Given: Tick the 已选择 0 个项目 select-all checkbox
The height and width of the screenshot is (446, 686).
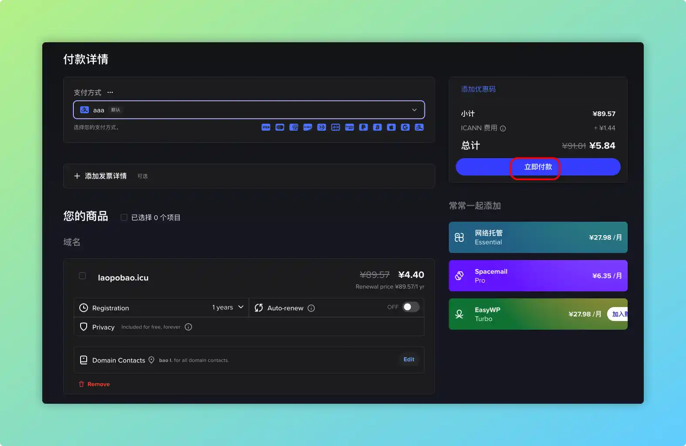Looking at the screenshot, I should (124, 217).
